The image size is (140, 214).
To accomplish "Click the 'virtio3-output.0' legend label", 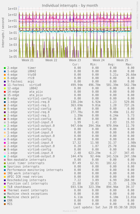I will pos(41,126).
